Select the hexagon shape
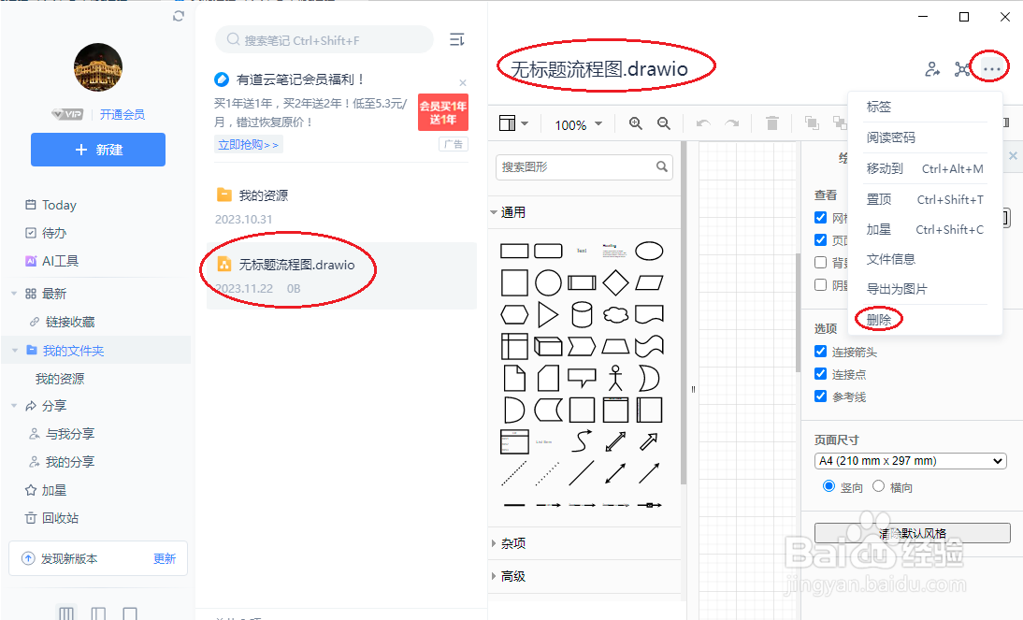 tap(514, 314)
